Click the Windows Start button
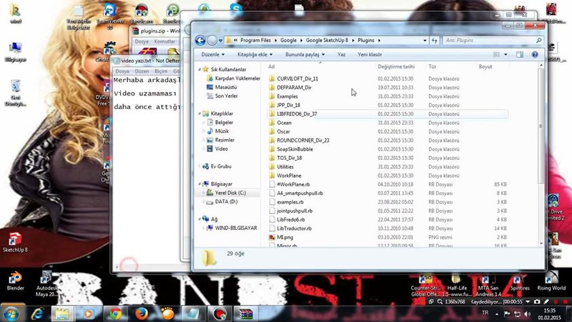 pyautogui.click(x=12, y=314)
